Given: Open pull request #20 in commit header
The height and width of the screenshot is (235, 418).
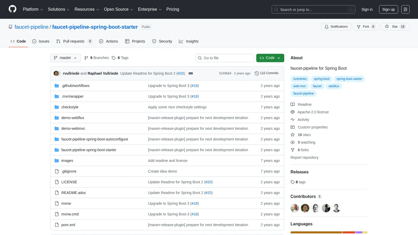Looking at the screenshot, I should 181,73.
